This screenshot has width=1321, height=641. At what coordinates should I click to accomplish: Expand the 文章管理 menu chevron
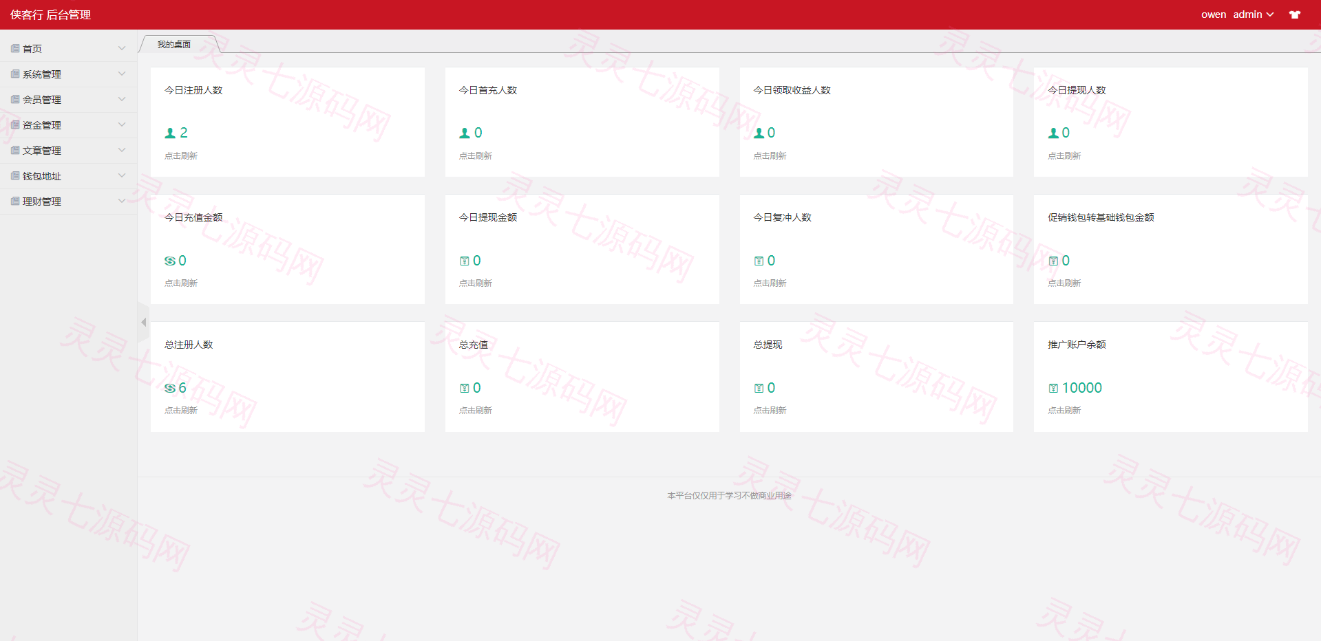tap(122, 150)
